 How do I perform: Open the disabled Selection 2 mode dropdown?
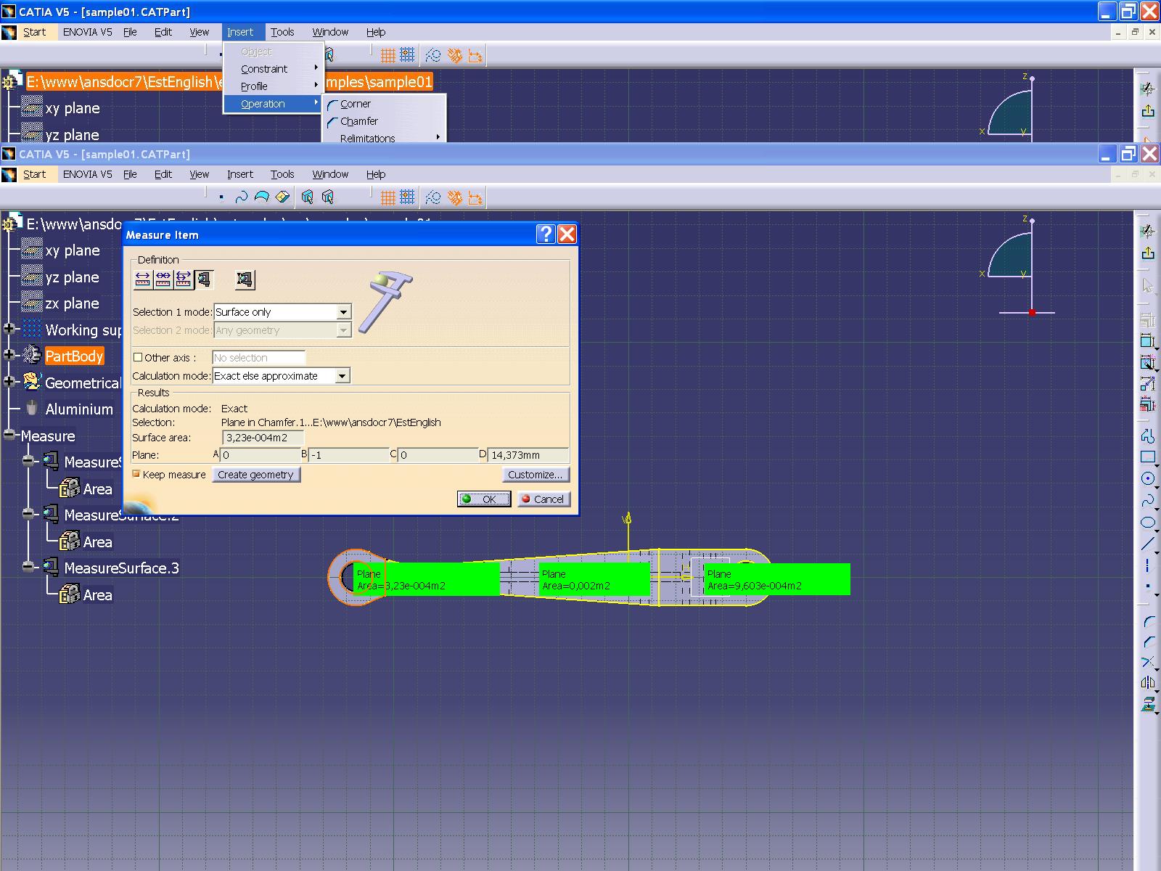point(344,330)
